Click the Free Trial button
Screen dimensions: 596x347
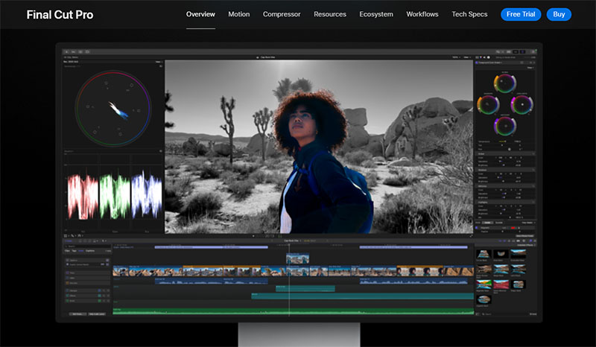point(521,14)
